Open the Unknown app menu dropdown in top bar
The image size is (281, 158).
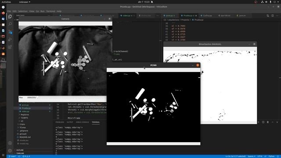click(x=25, y=2)
